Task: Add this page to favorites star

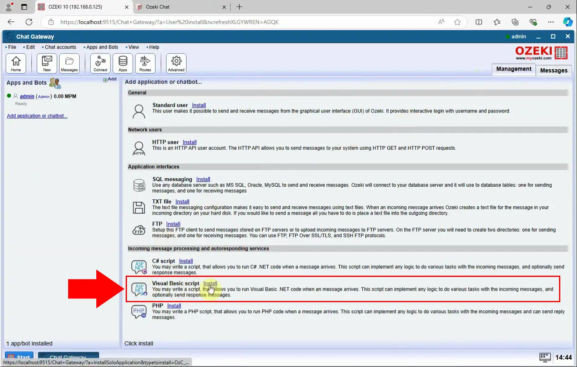Action: [x=457, y=22]
